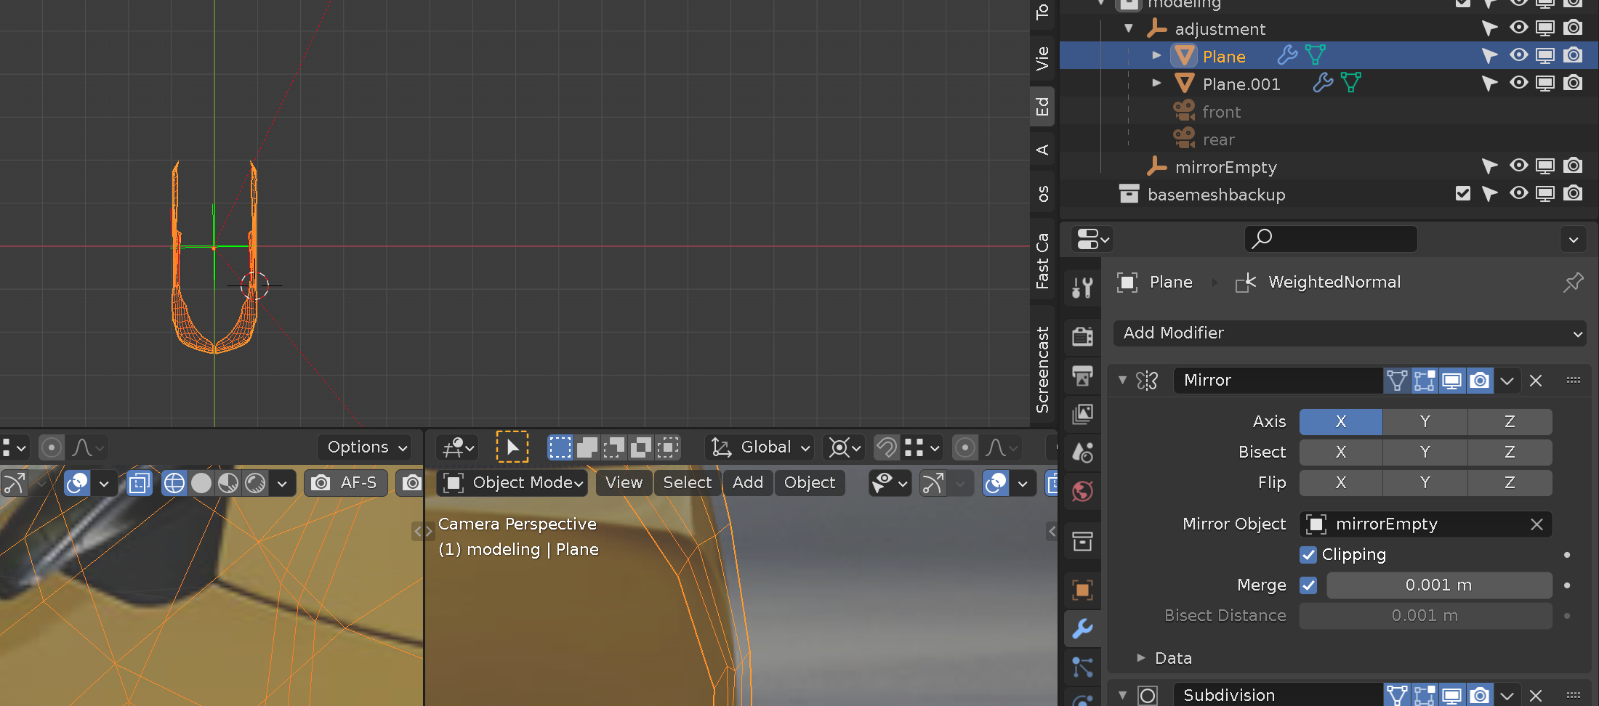
Task: Expand the Data subpanel
Action: click(x=1141, y=658)
